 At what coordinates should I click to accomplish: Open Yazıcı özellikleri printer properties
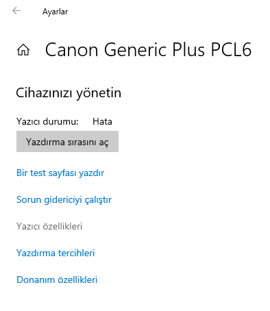tap(49, 227)
